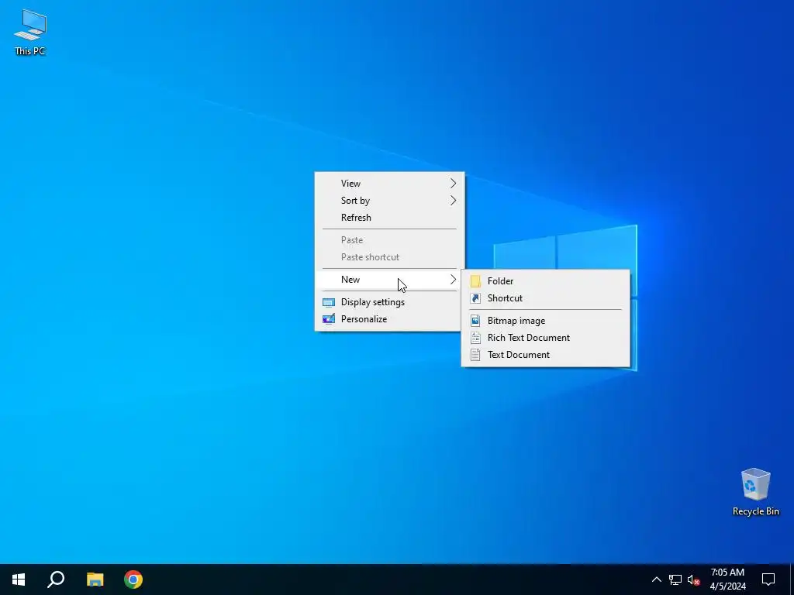Choose Personalize in context menu

pos(389,319)
